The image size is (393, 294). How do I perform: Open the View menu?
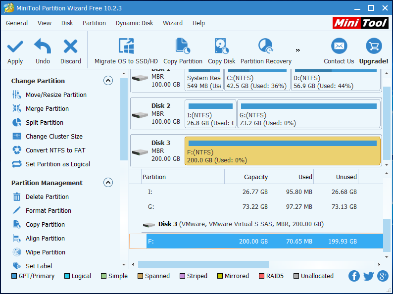(x=45, y=23)
